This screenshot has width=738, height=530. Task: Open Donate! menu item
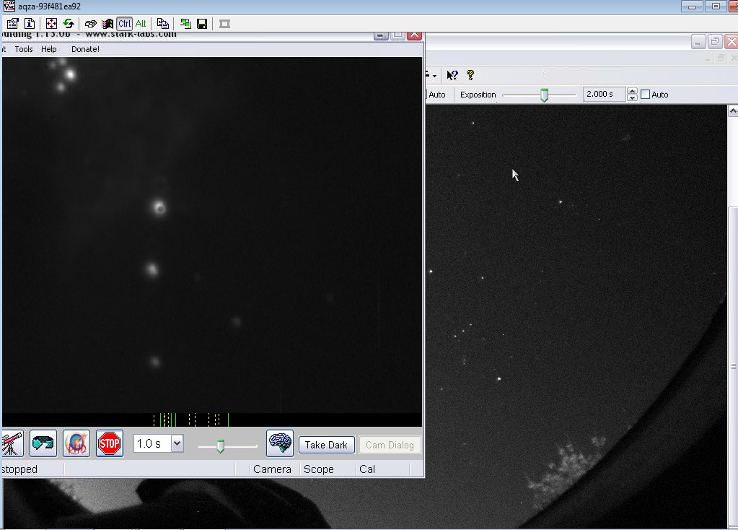pyautogui.click(x=85, y=49)
